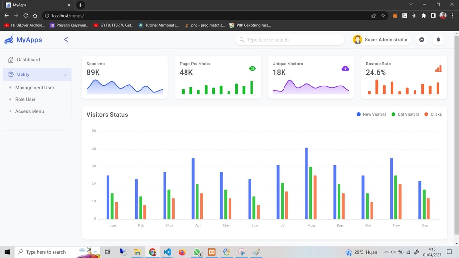459x258 pixels.
Task: Open the Super Administrator profile menu
Action: (381, 40)
